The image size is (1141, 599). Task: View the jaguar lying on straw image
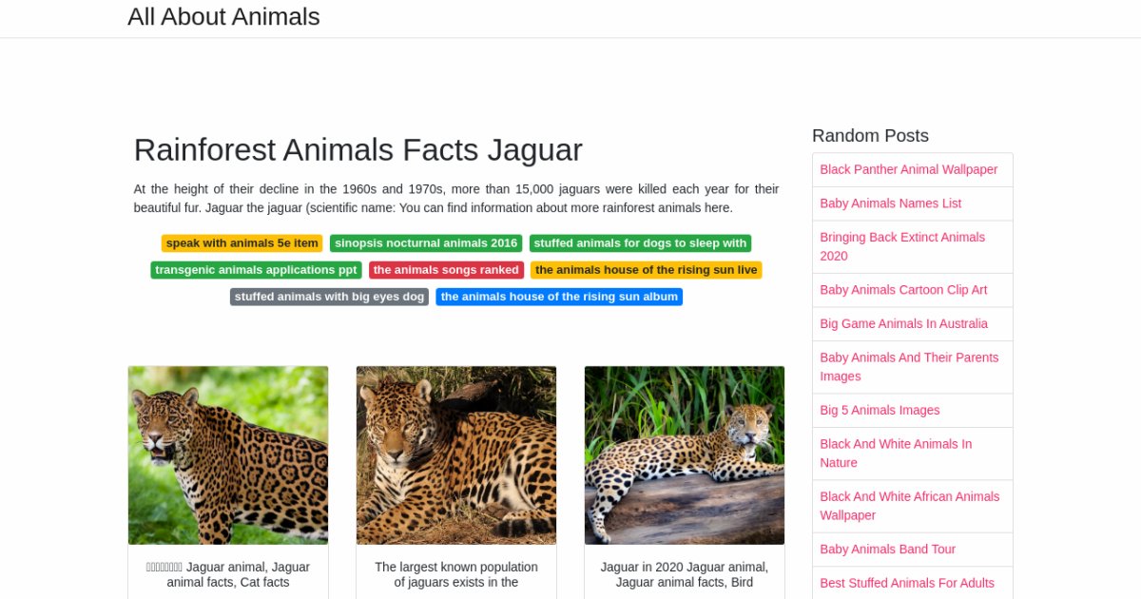click(x=456, y=455)
